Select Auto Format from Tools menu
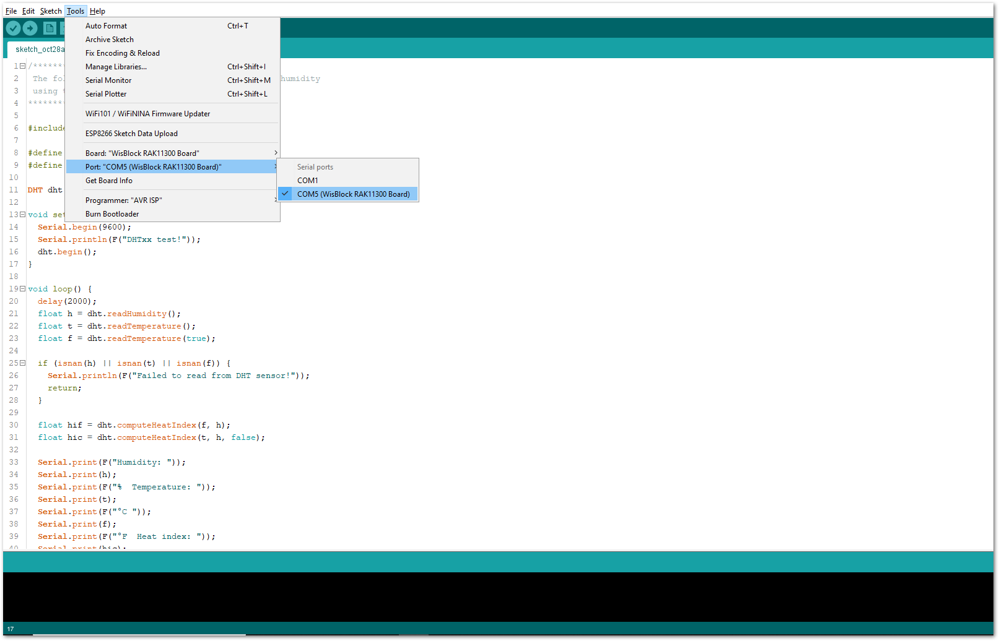Screen dimensions: 999x641 point(173,26)
